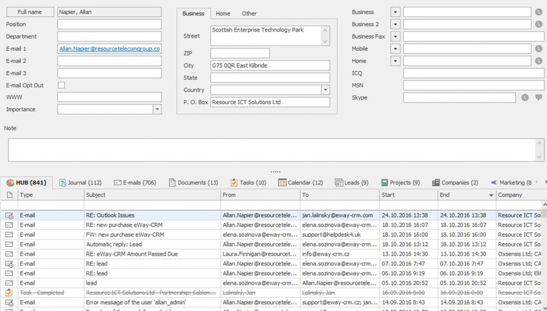This screenshot has width=547, height=311.
Task: Open the Mobile phone type dropdown arrow
Action: [x=395, y=49]
